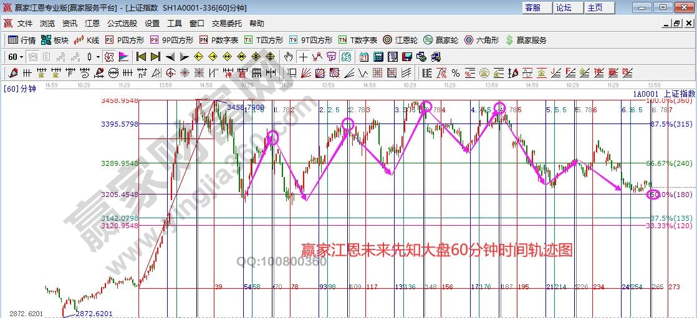697x318 pixels.
Task: Toggle the flag marker button
Action: pos(123,57)
